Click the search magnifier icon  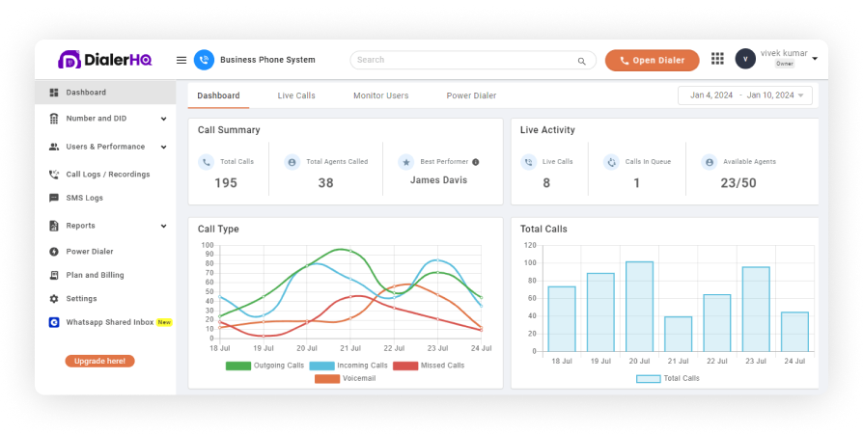pyautogui.click(x=581, y=61)
